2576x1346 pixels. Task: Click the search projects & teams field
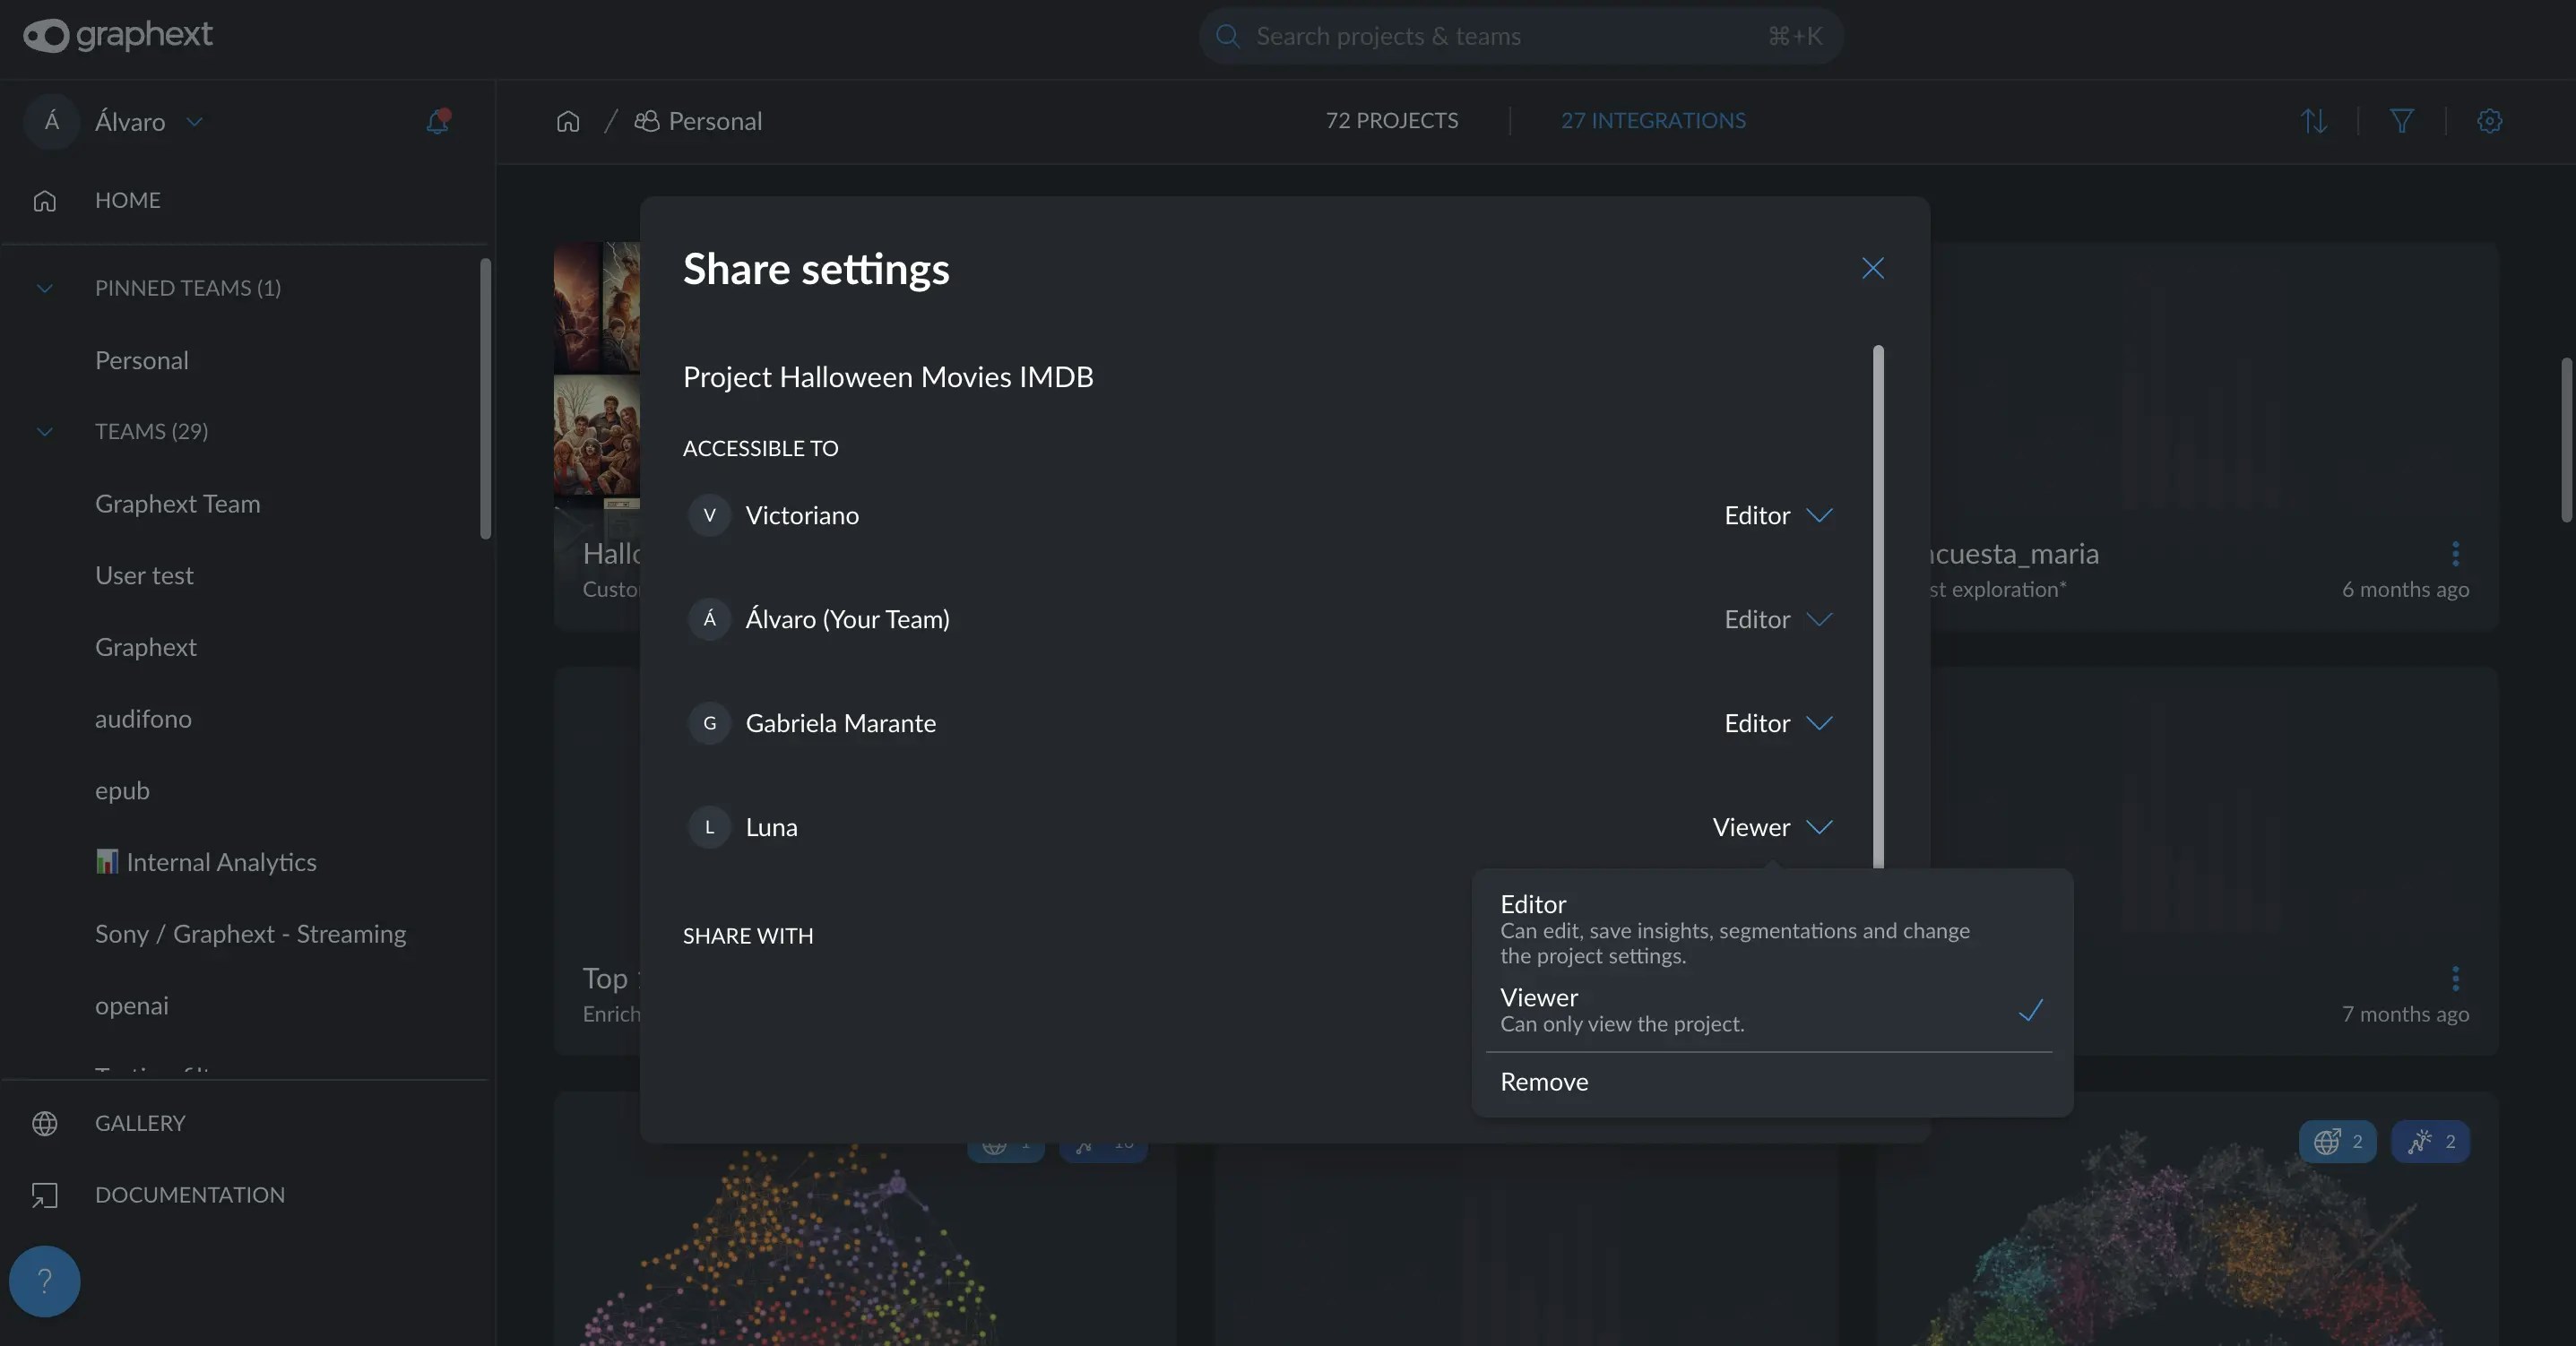coord(1520,36)
